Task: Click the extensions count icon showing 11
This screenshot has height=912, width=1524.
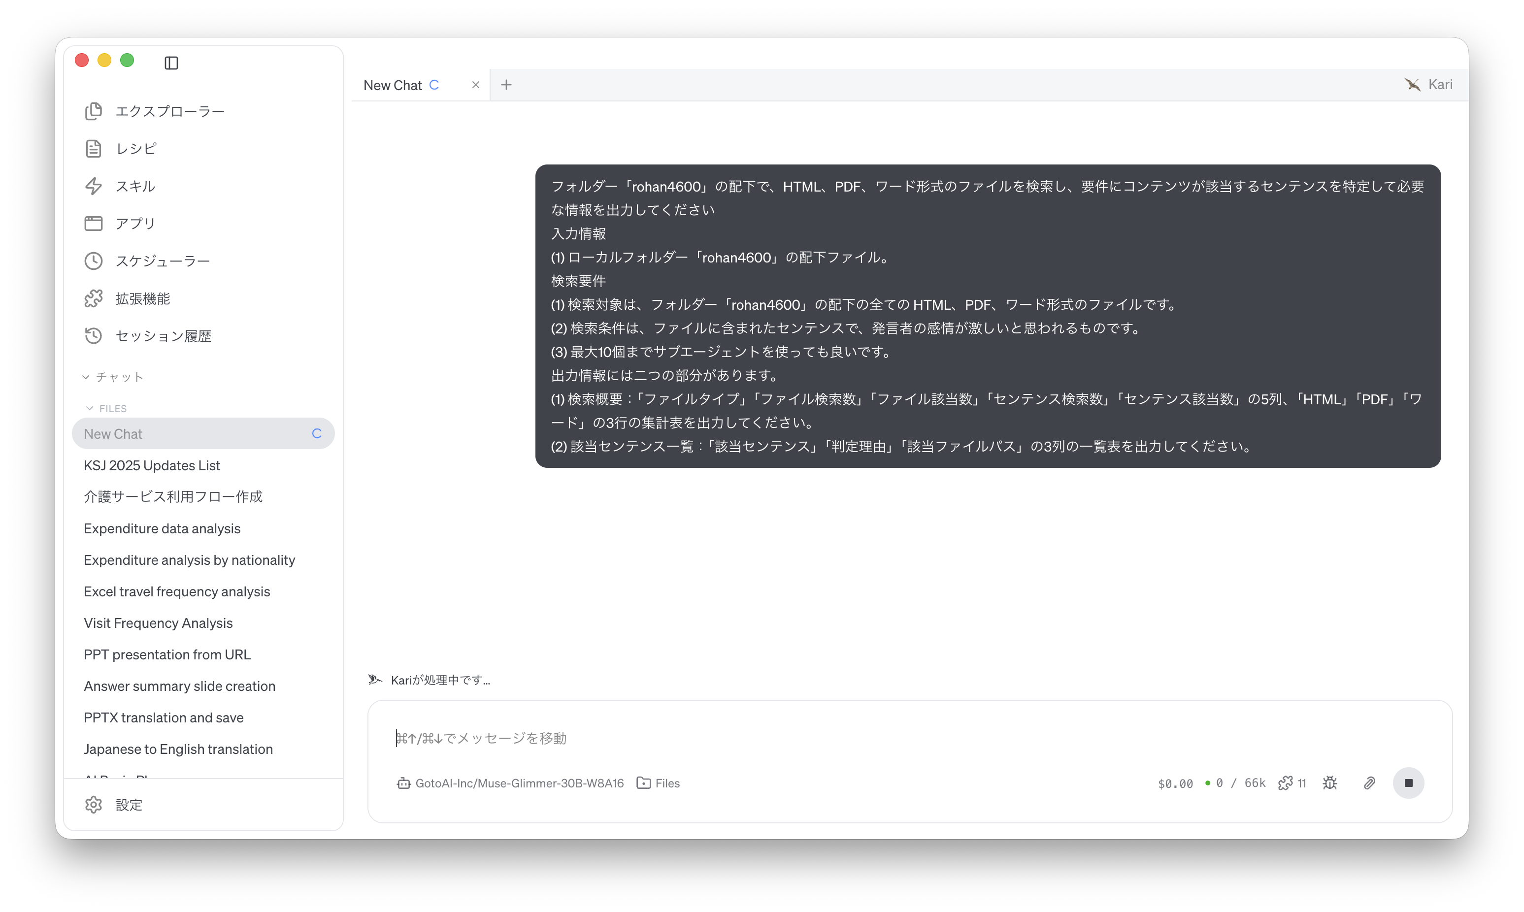Action: point(1292,783)
